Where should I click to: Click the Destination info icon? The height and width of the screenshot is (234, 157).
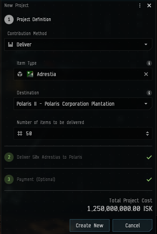coord(149,93)
